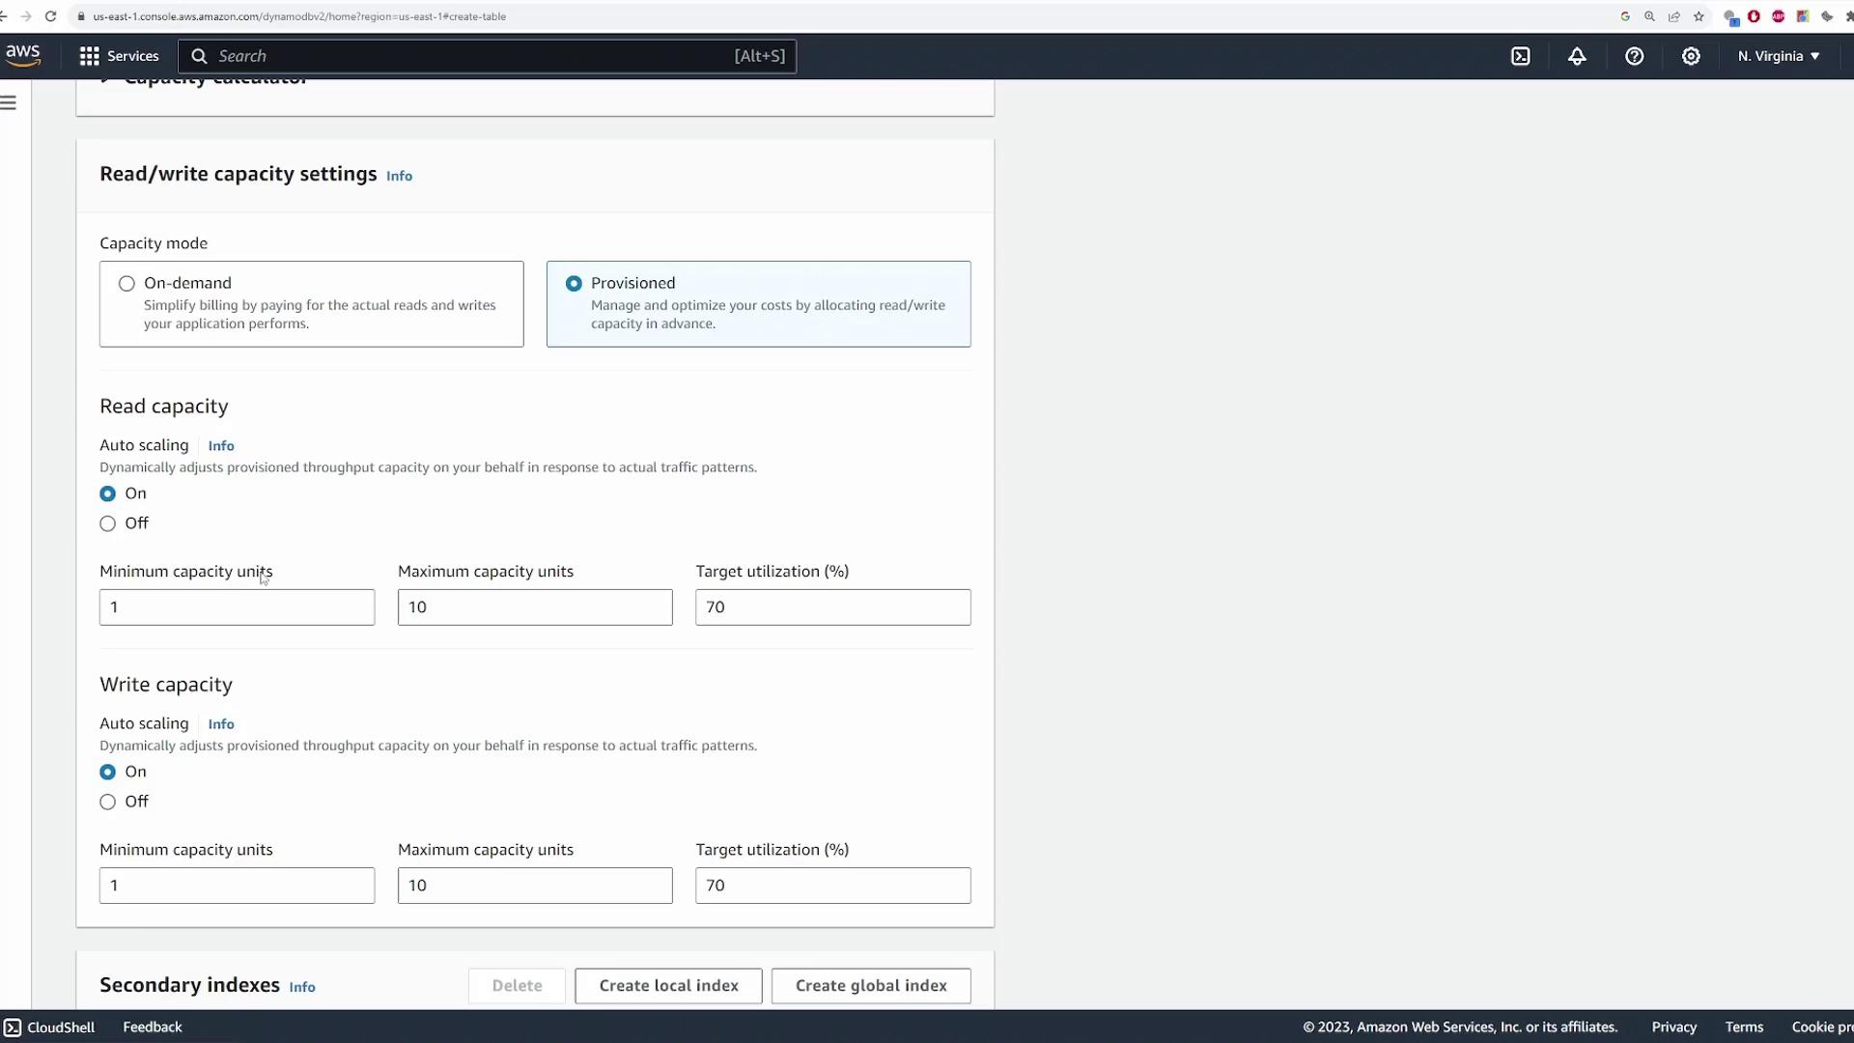Click Create global index button
Viewport: 1854px width, 1043px height.
870,985
